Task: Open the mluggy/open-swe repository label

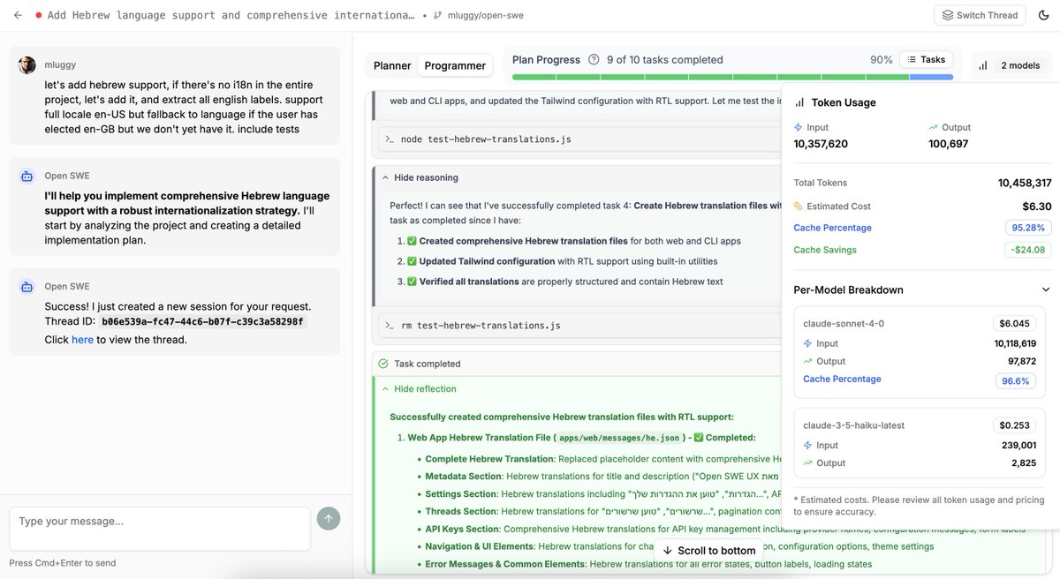Action: (487, 16)
